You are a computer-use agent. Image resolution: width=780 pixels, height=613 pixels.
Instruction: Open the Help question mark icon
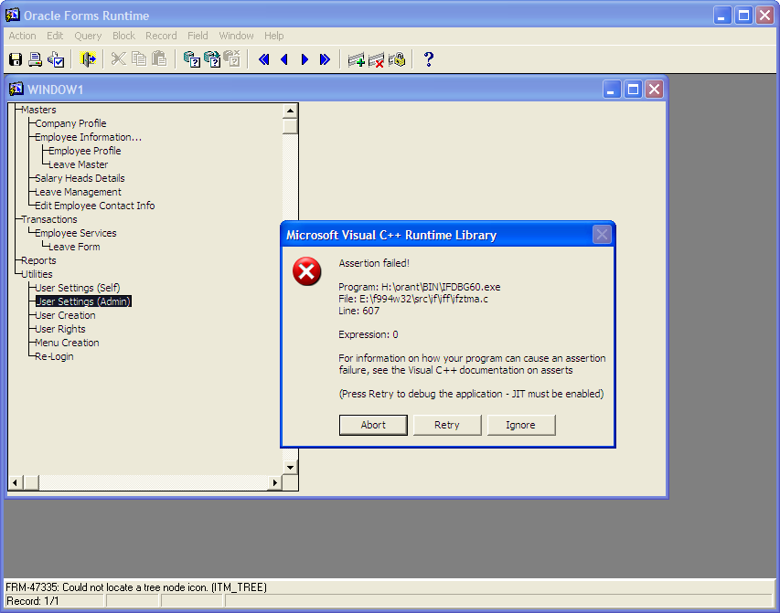tap(428, 59)
